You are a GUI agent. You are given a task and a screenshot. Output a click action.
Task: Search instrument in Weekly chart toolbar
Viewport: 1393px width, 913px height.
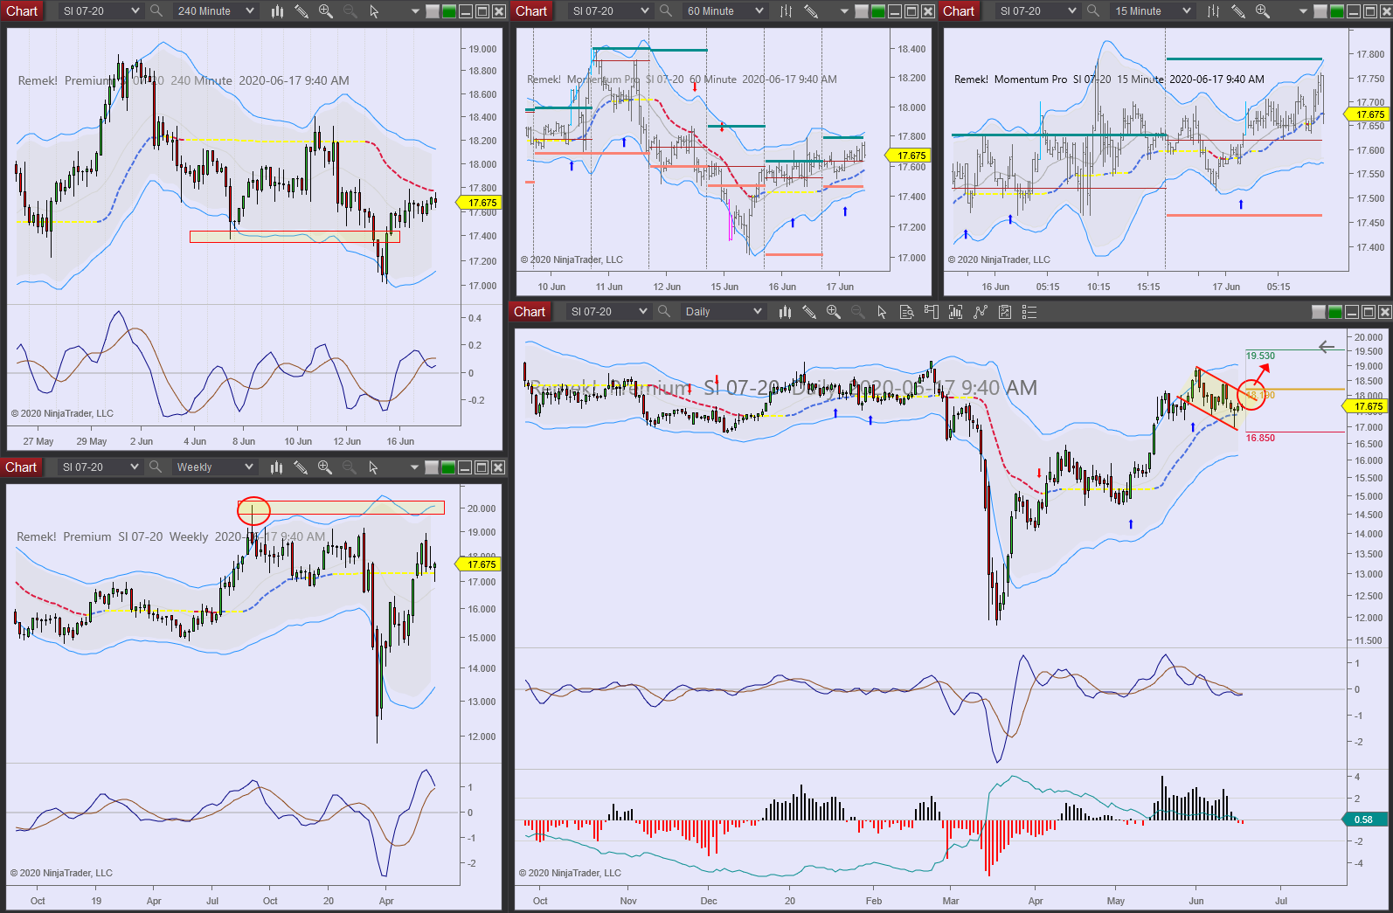coord(156,467)
